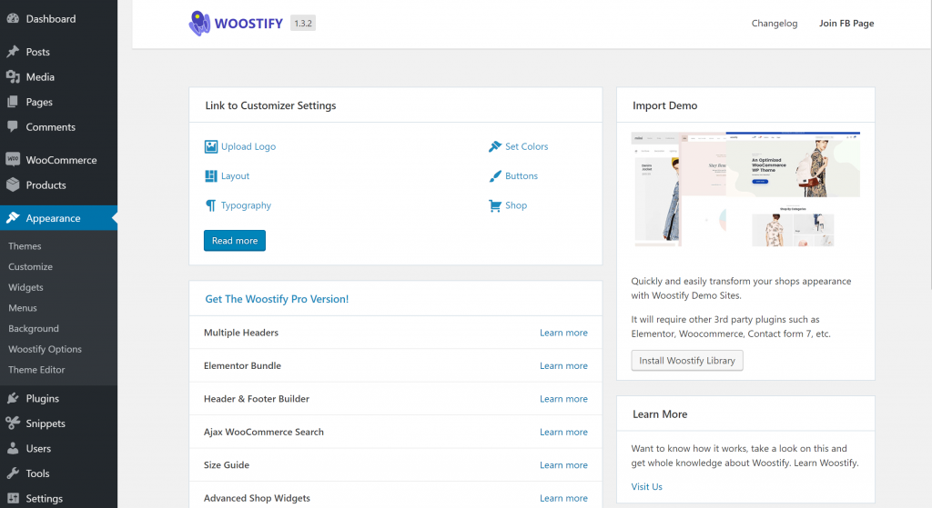Click the Settings icon in the sidebar
Image resolution: width=932 pixels, height=508 pixels.
click(x=13, y=498)
